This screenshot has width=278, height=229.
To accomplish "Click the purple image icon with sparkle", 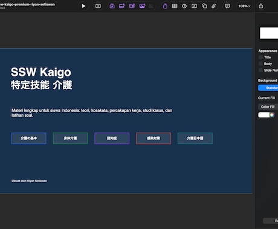I will point(142,6).
